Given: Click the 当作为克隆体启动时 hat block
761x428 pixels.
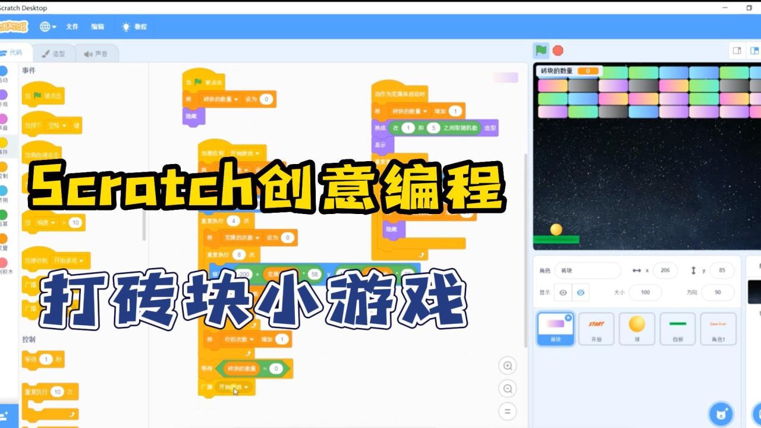Looking at the screenshot, I should (399, 92).
